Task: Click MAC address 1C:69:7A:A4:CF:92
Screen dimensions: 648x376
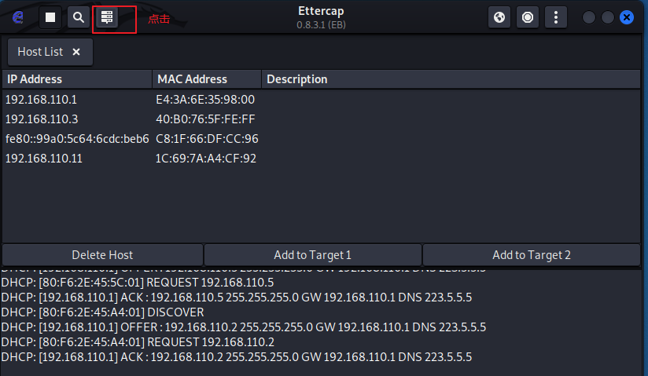Action: [206, 159]
